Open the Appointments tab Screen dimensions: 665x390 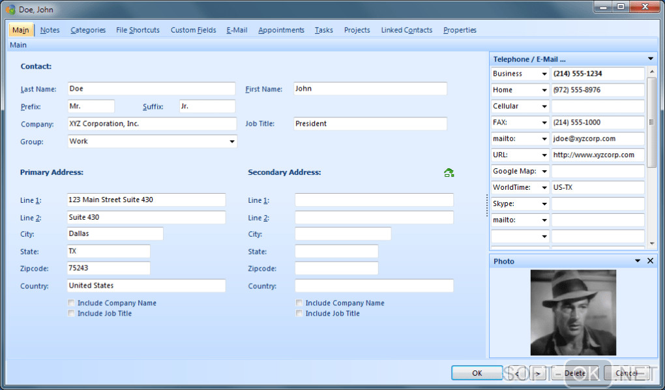[281, 30]
